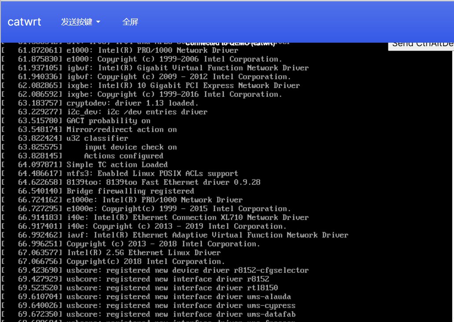Select the 'e1000: Intel(R) PRO/1000 Network Driver' line
The width and height of the screenshot is (454, 322).
[120, 50]
